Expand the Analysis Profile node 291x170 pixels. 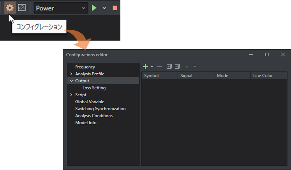coord(71,74)
